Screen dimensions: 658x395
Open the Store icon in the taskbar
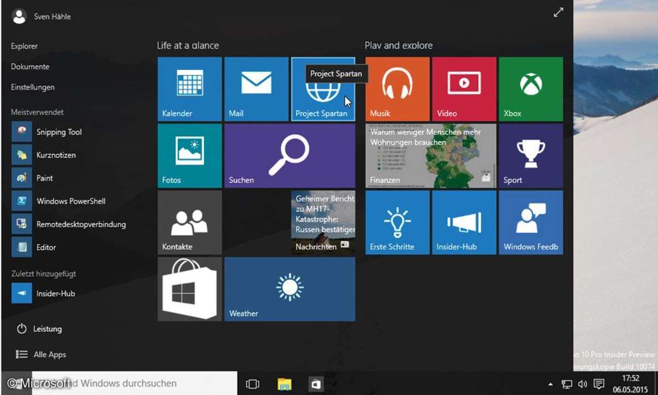(x=316, y=383)
